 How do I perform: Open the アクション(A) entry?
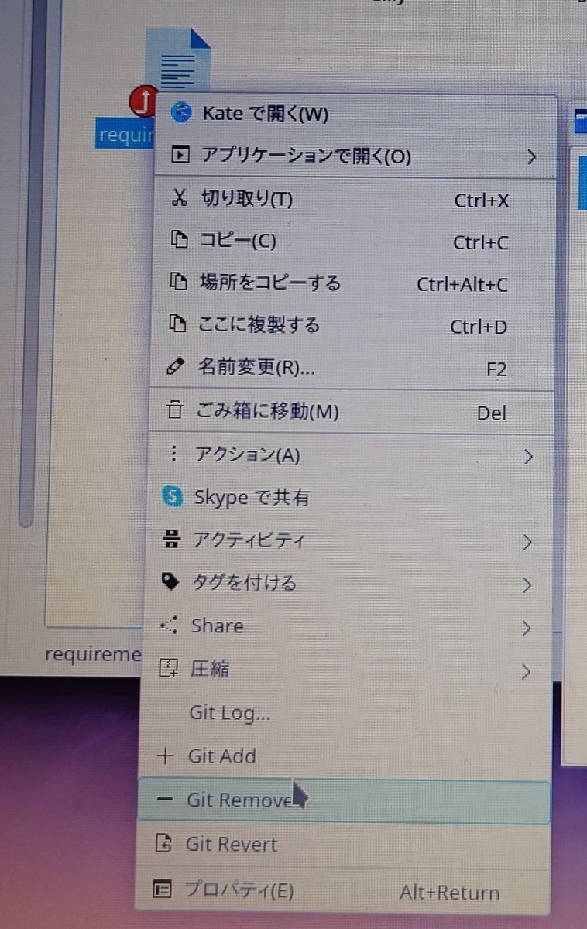(352, 455)
